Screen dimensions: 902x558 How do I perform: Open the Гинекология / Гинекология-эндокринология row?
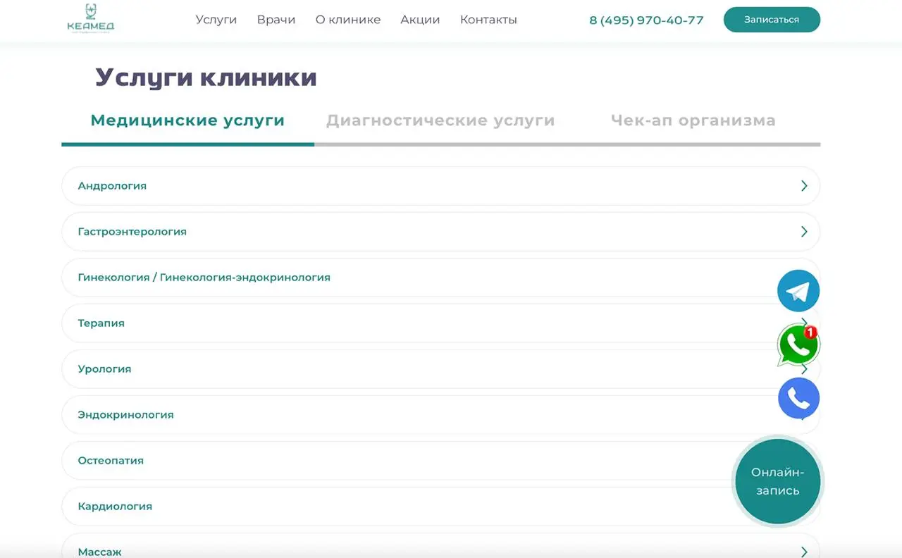[x=440, y=278]
